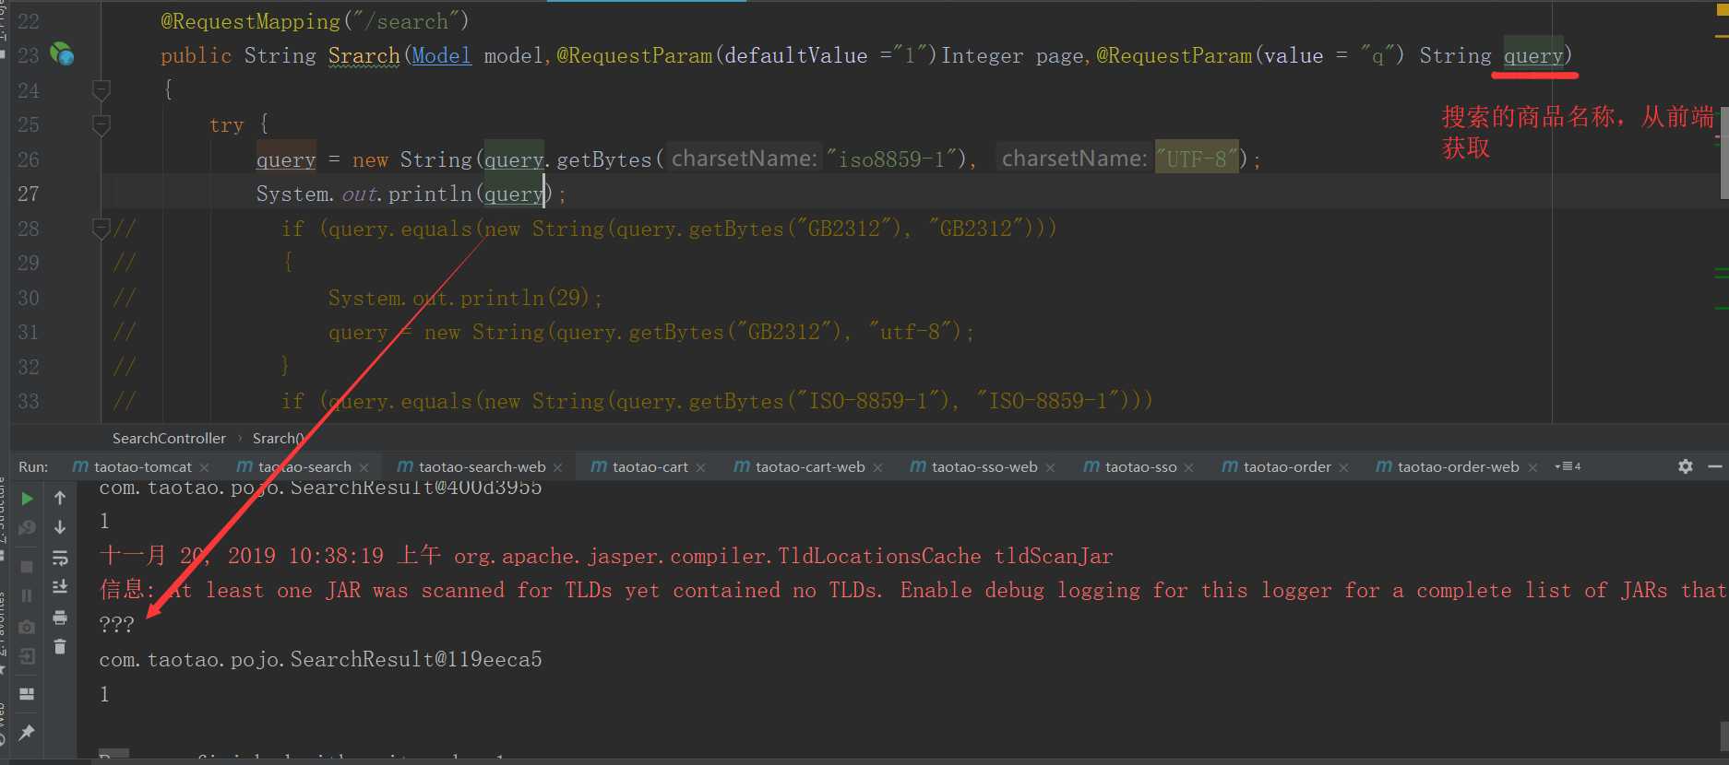
Task: Click the "UTF-8" string on line 26
Action: (x=1197, y=159)
